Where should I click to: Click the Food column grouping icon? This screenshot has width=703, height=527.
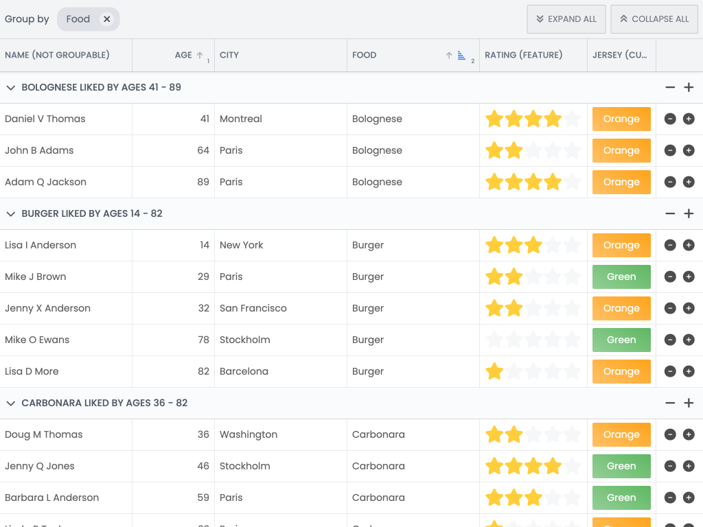click(x=461, y=55)
